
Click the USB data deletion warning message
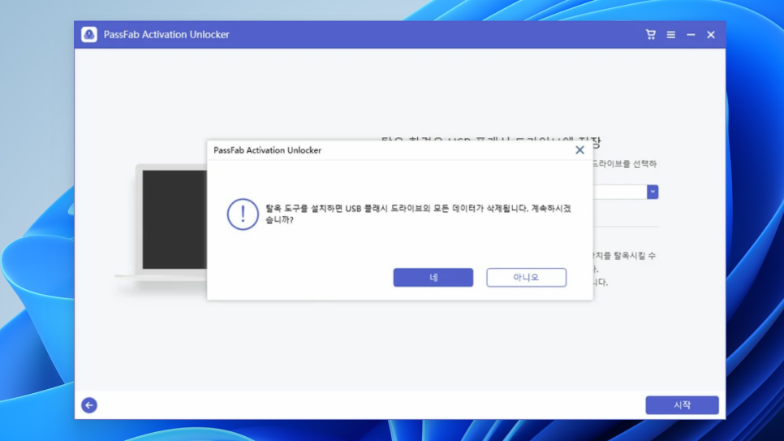[x=418, y=214]
